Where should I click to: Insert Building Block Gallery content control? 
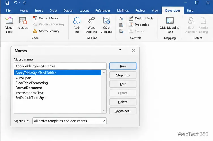[121, 25]
